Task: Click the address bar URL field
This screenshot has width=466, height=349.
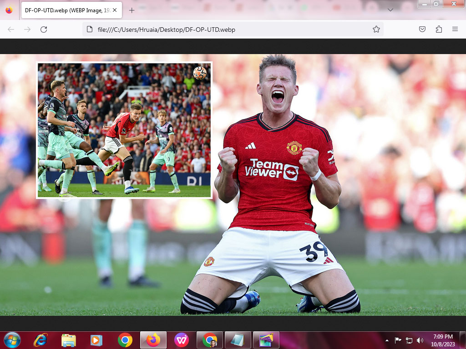Action: 228,30
